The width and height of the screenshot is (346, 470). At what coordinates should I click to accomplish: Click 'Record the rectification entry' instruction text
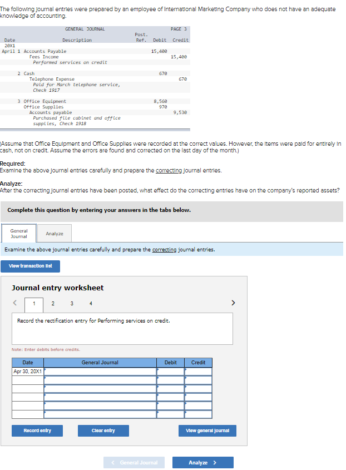click(93, 321)
